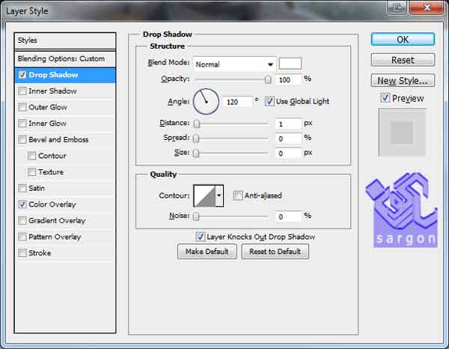This screenshot has height=349, width=449.
Task: Click the New Style button
Action: (403, 81)
